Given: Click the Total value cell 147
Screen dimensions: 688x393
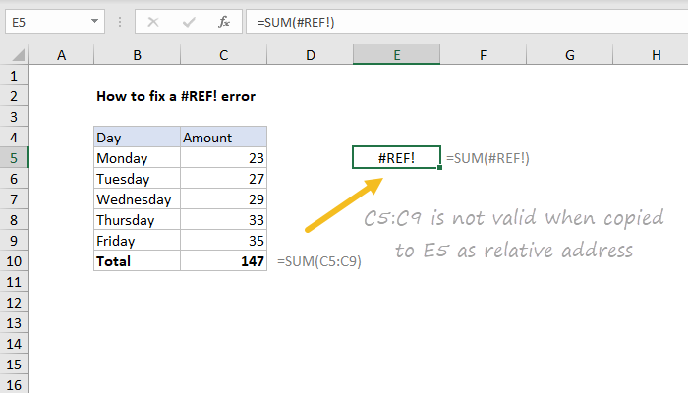Looking at the screenshot, I should coord(223,261).
